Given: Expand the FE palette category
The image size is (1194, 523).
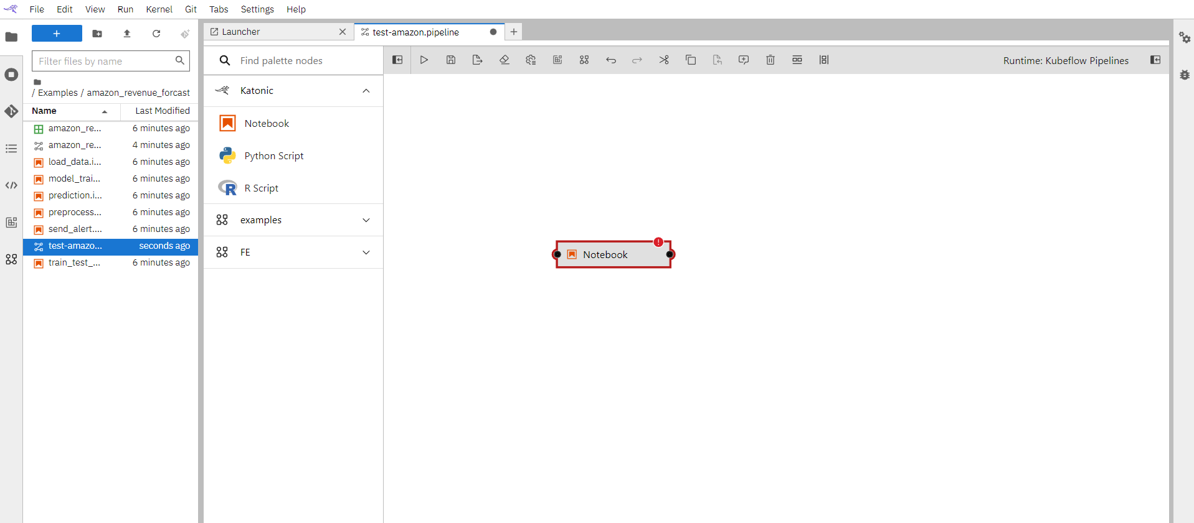Looking at the screenshot, I should click(366, 252).
